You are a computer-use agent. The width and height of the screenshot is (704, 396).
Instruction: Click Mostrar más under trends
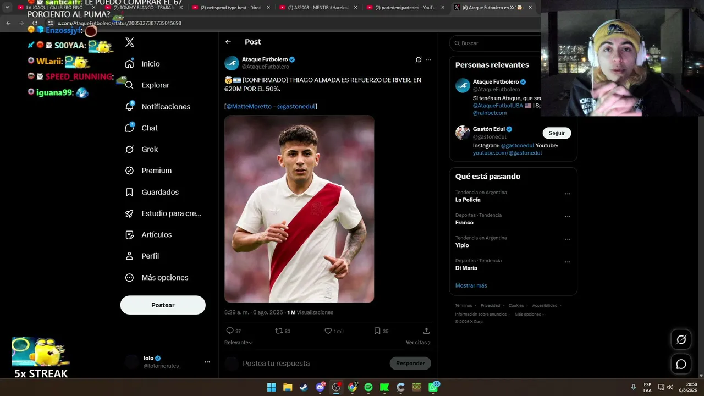coord(471,285)
